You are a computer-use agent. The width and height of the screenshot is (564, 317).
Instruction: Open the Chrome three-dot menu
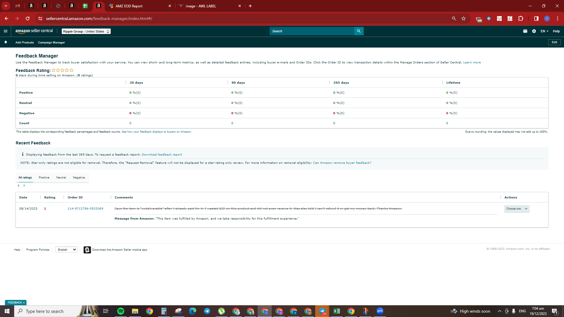click(558, 18)
